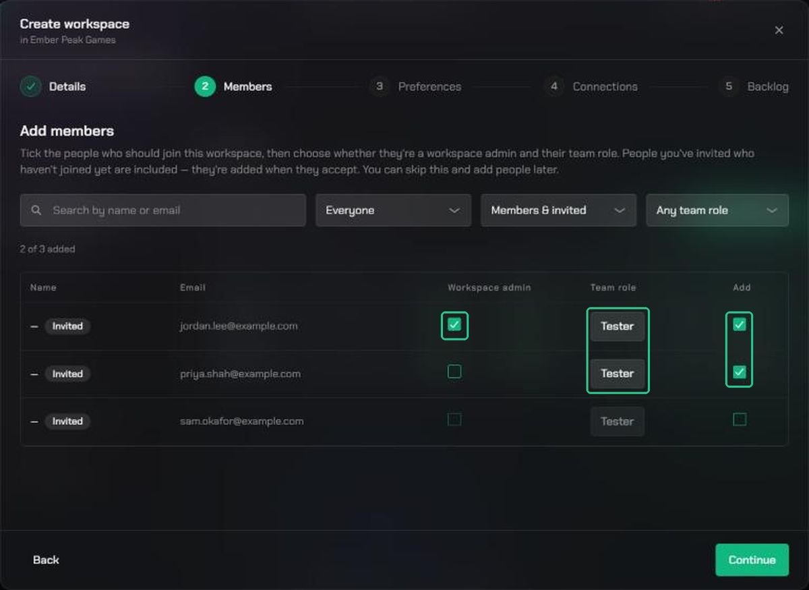
Task: Tick workspace admin for sam.okafor@example.com
Action: [x=454, y=419]
